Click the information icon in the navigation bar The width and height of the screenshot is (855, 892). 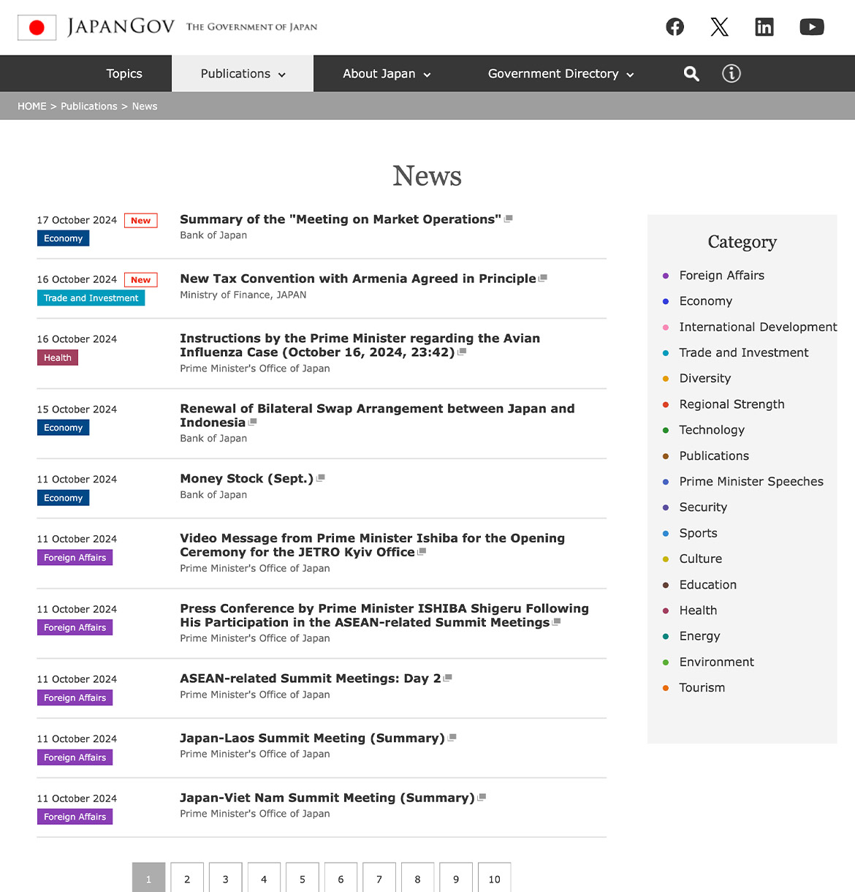[731, 73]
